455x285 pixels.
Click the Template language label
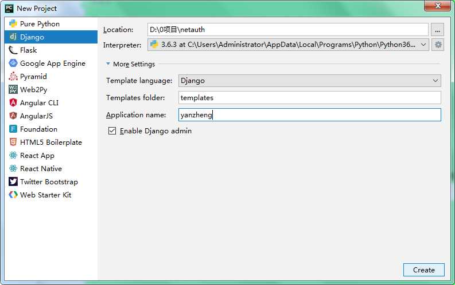(x=139, y=81)
